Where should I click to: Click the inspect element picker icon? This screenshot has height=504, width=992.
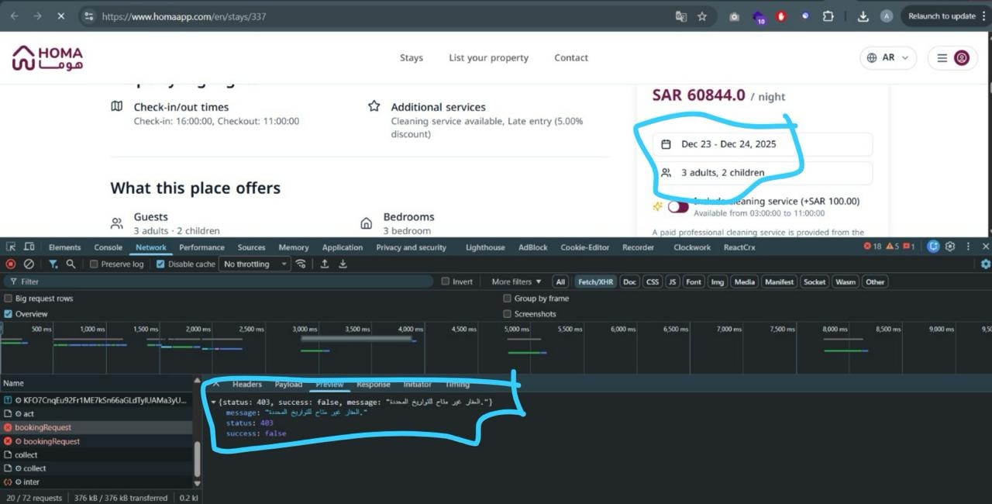point(11,247)
